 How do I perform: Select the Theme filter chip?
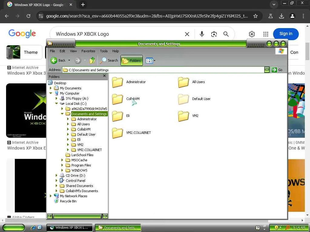(24, 52)
